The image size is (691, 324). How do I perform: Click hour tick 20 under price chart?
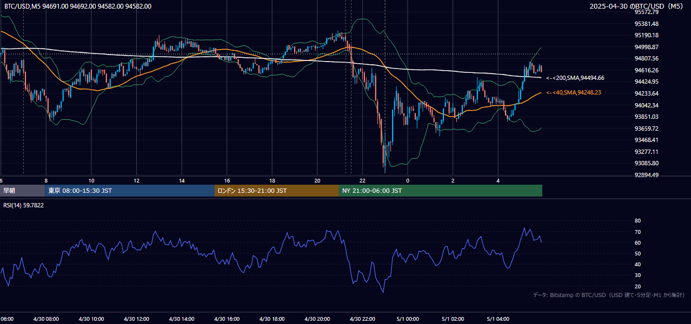click(x=317, y=180)
